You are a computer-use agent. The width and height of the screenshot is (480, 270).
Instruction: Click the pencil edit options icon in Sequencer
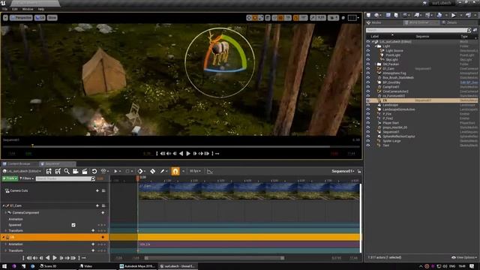tap(162, 172)
